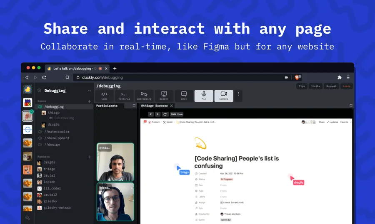Start Cobrowsing from the toolbar

click(x=144, y=96)
